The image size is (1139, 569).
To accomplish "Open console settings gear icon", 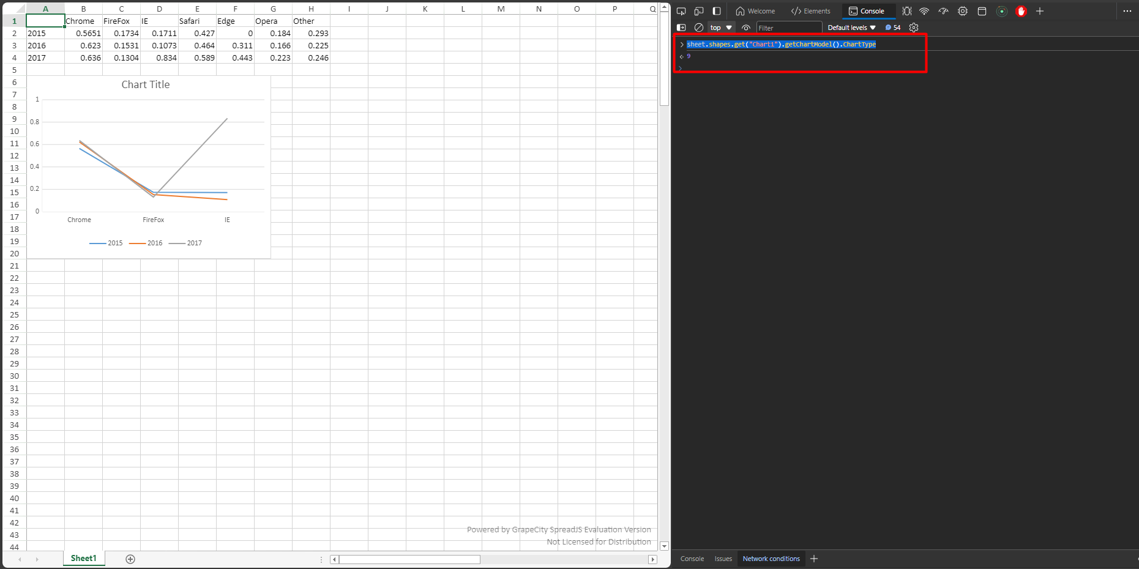I will 914,28.
